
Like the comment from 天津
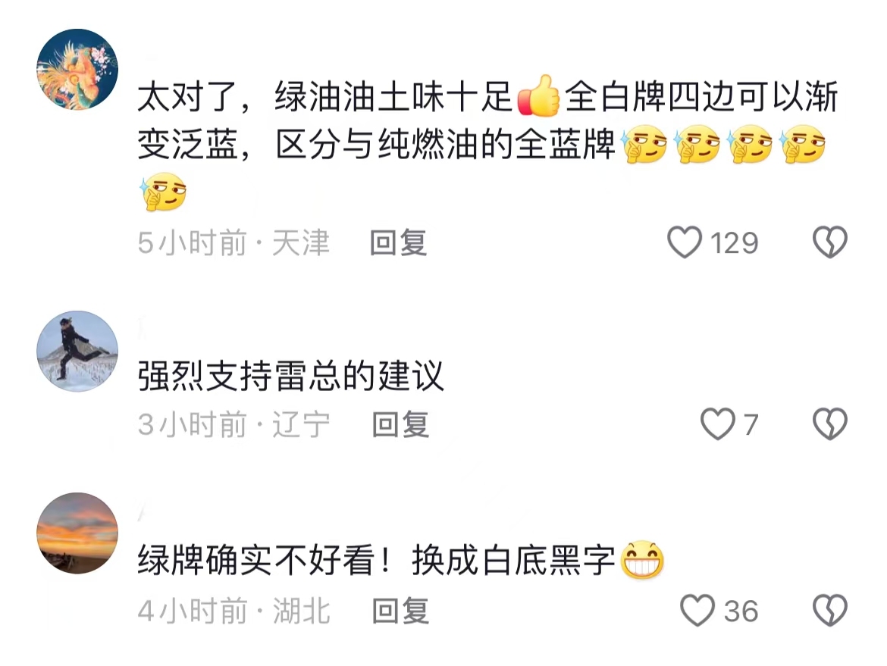pos(685,242)
